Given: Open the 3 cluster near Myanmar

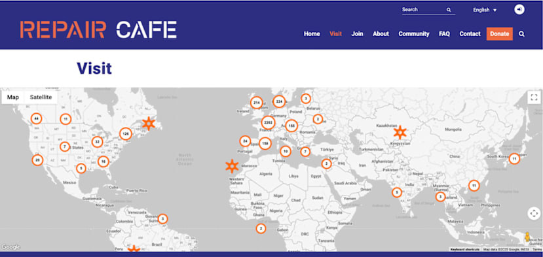Looking at the screenshot, I should coord(440,197).
